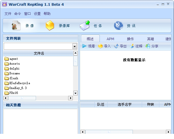This screenshot has height=139, width=174.
Task: Click player table scroll left arrow
Action: point(83,132)
